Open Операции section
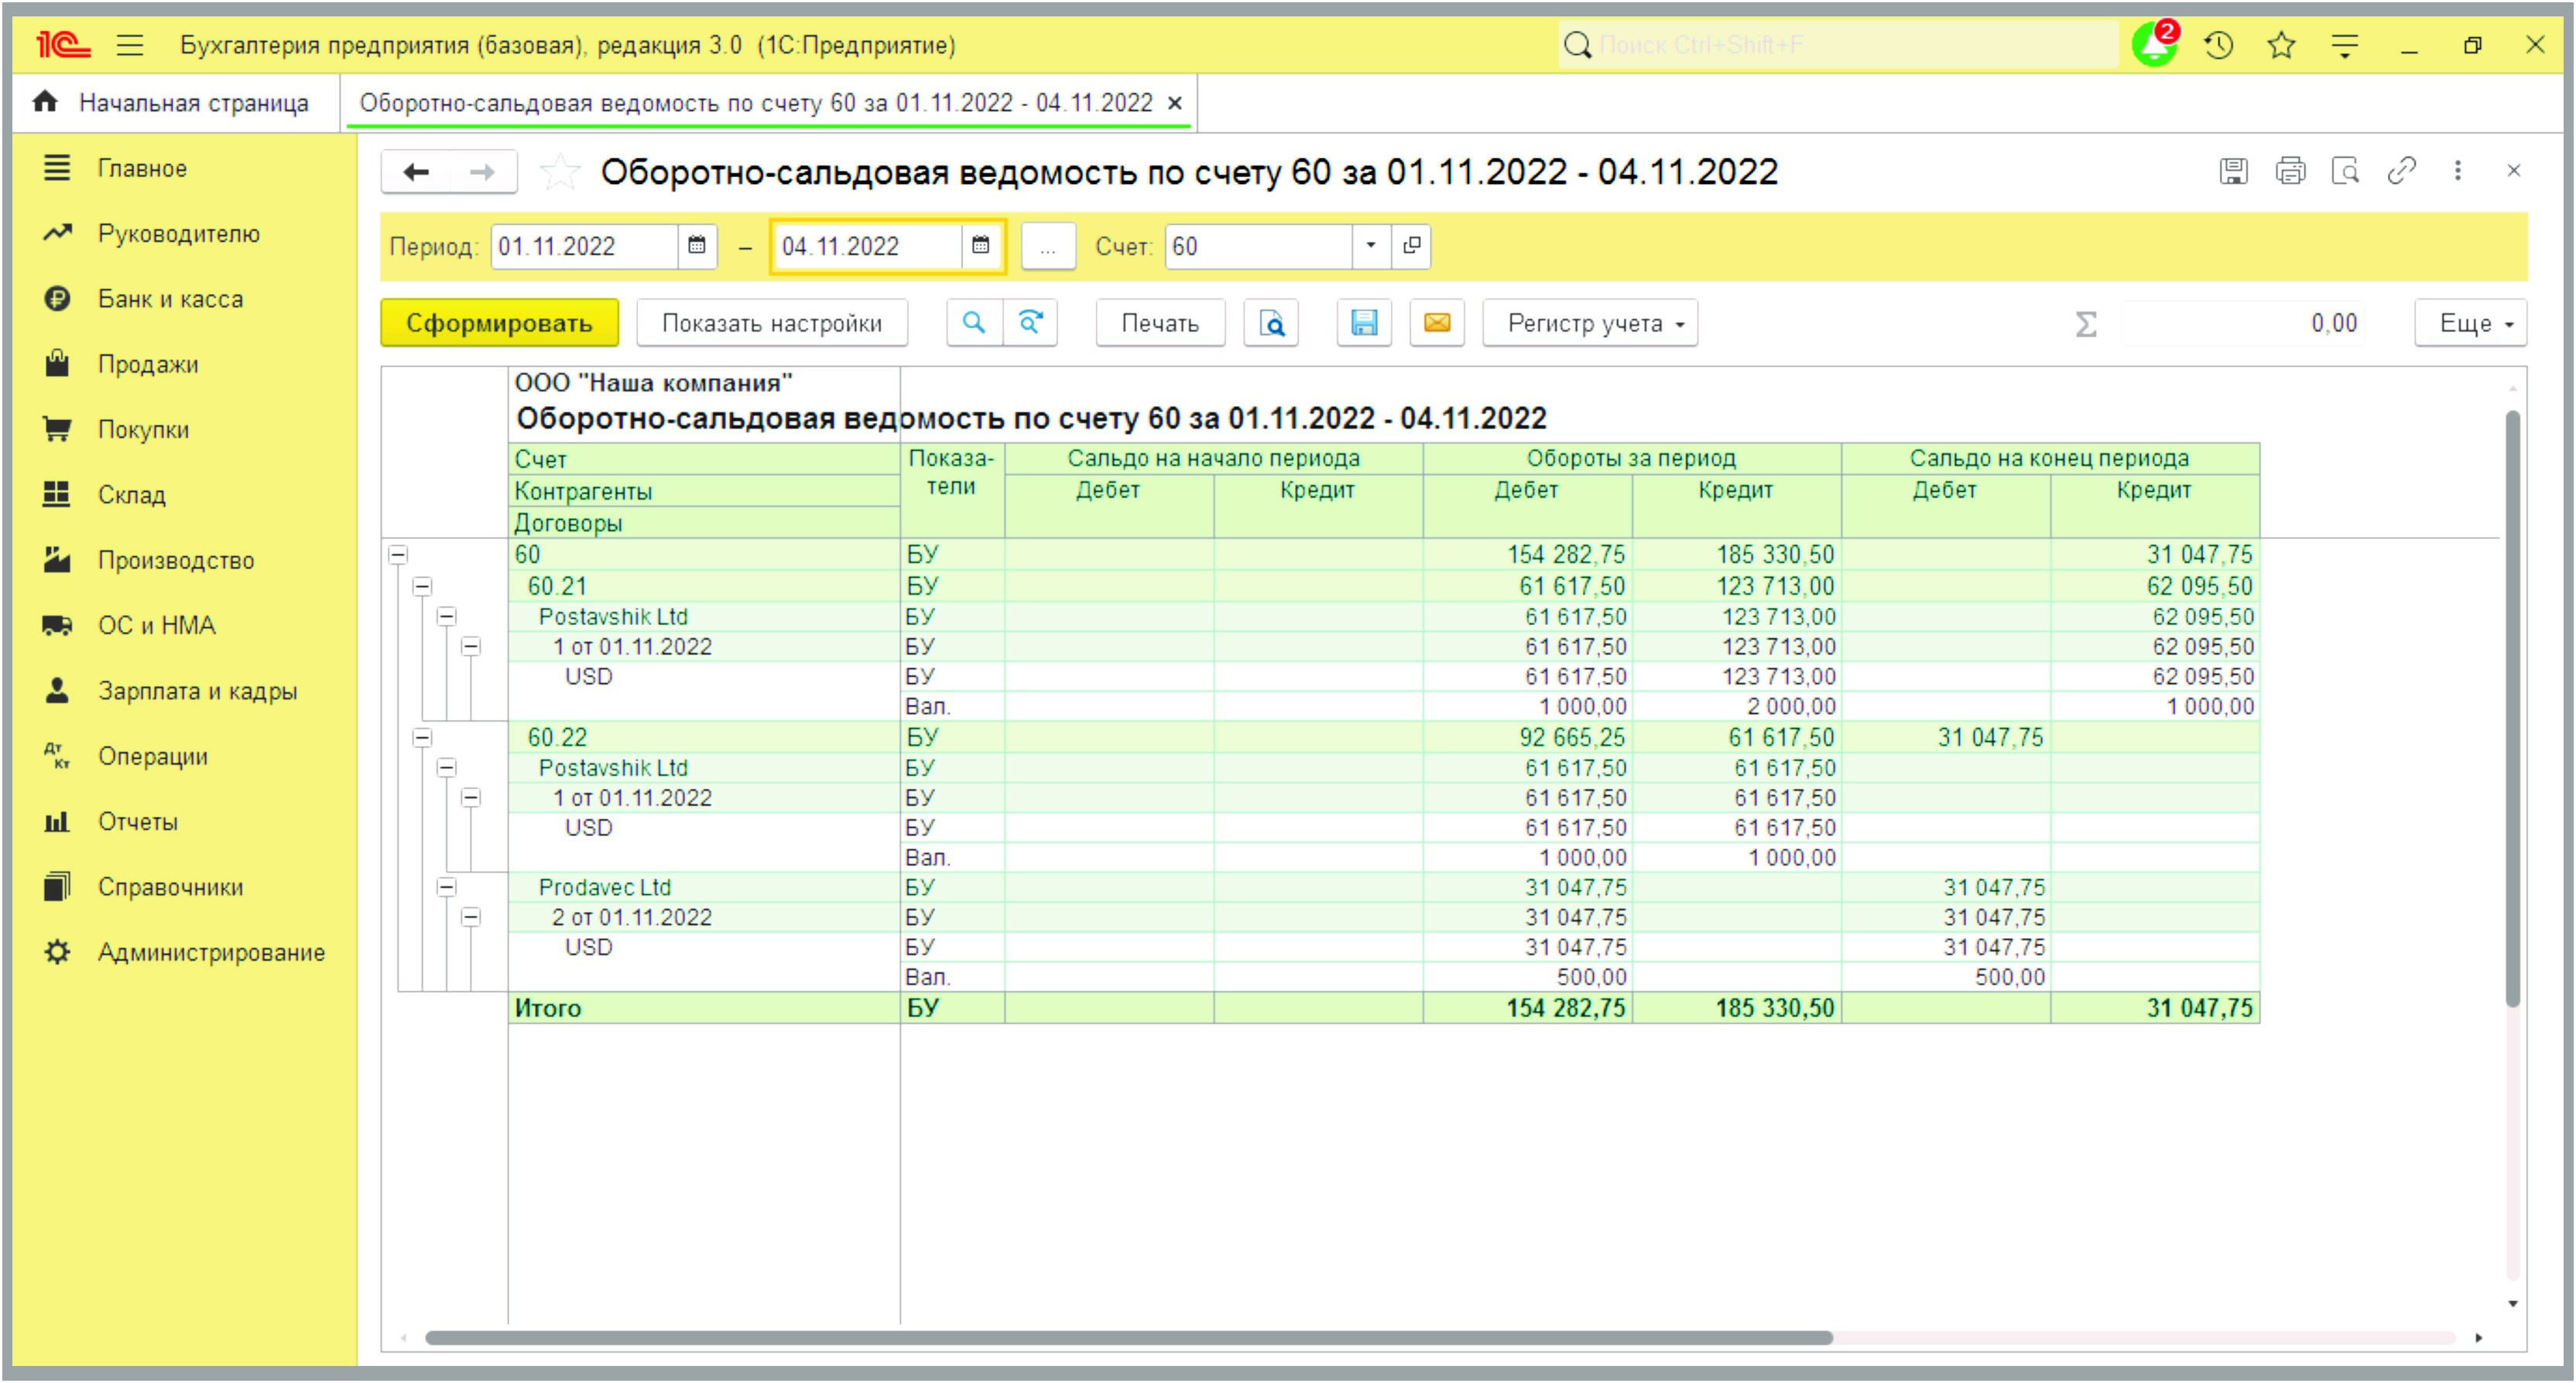The height and width of the screenshot is (1383, 2576). coord(152,756)
